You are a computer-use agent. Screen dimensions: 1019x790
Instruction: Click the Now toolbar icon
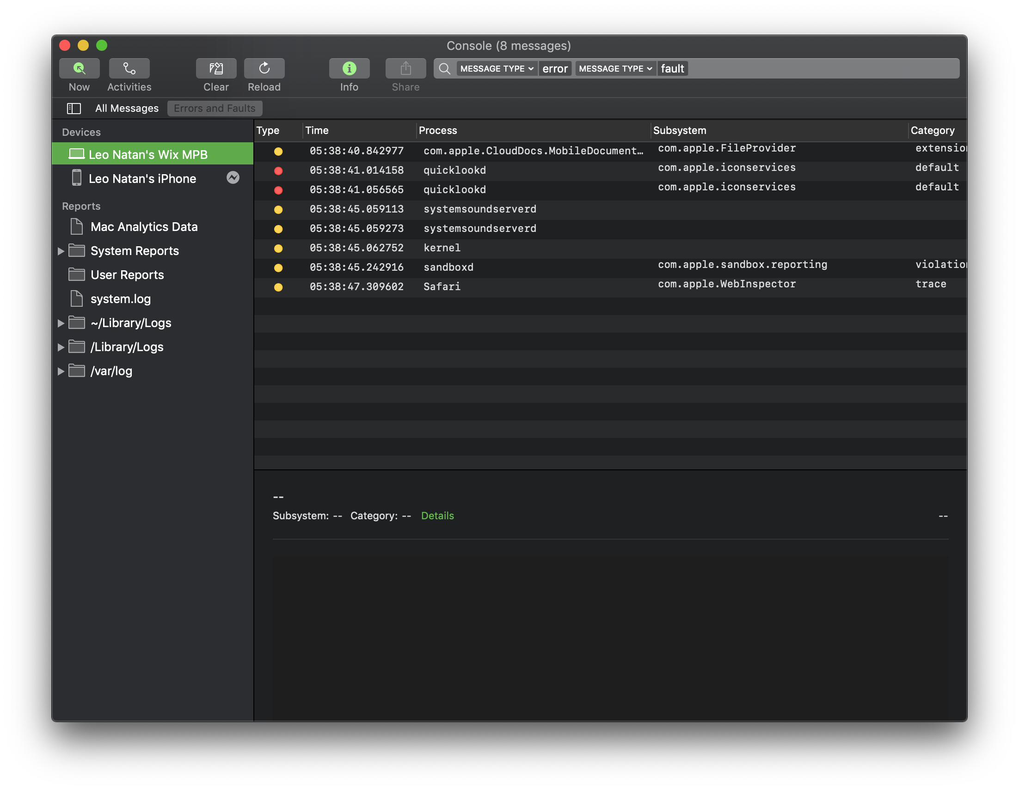[x=79, y=68]
